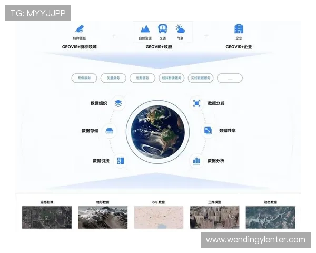Click the 数据组织 layers icon
This screenshot has height=253, width=316.
(118, 103)
